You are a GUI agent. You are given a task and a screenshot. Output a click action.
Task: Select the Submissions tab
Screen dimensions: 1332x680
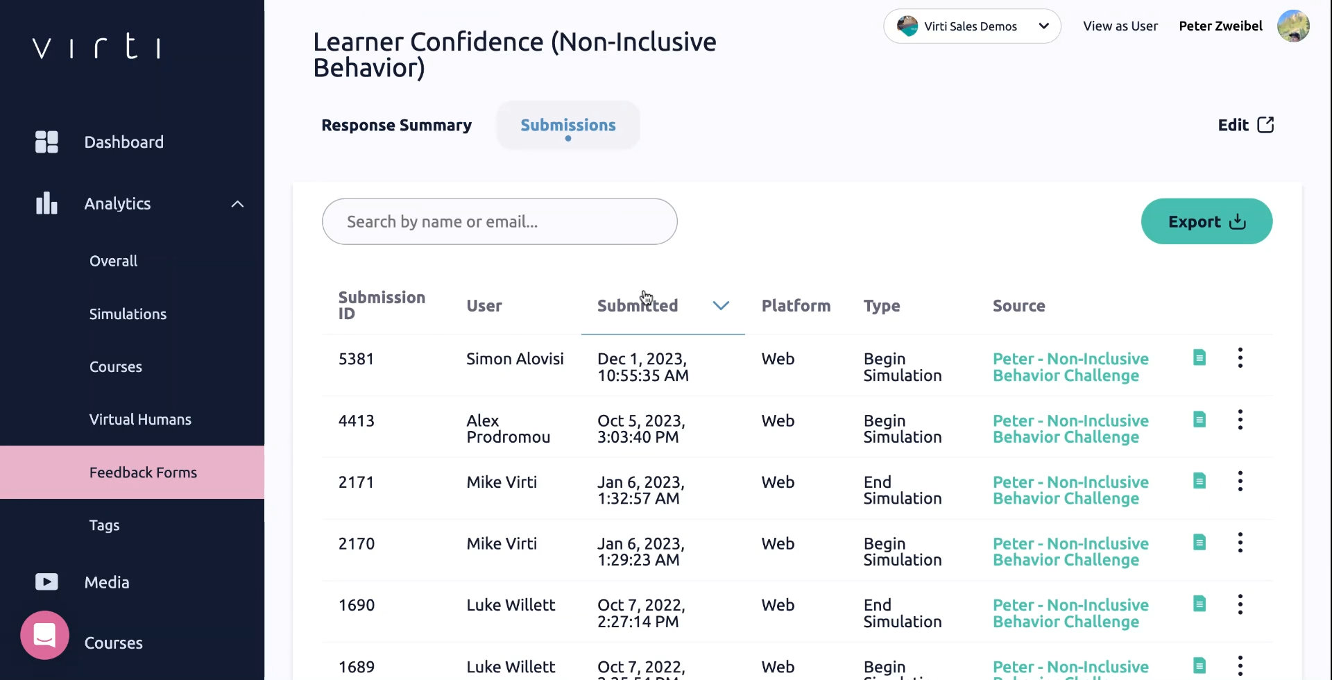[568, 126]
